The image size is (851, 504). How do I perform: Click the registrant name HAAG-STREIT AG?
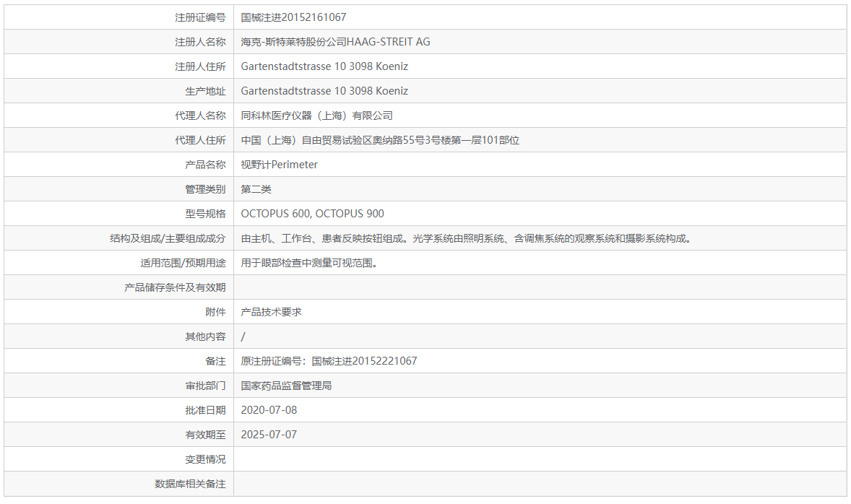tap(336, 41)
